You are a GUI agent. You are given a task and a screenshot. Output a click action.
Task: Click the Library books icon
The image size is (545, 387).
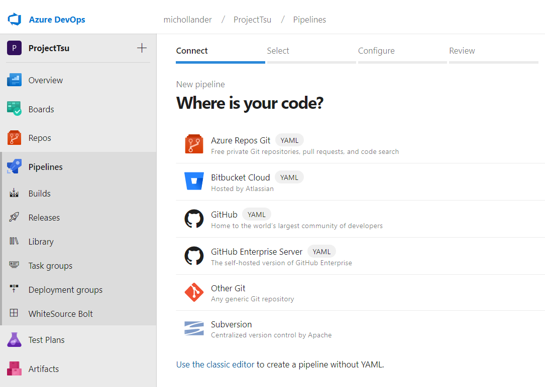point(14,242)
